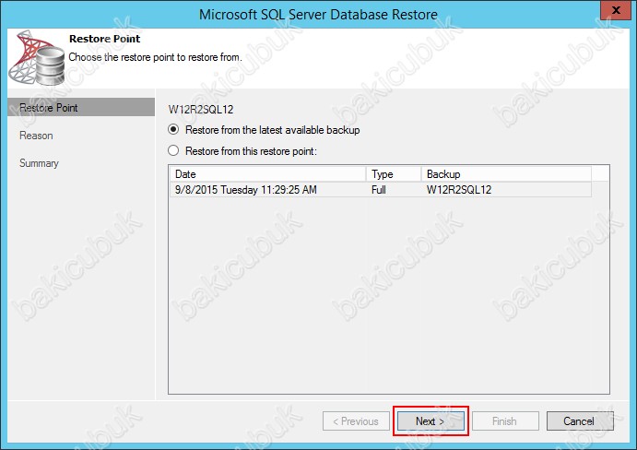Close the Database Restore dialog window
The width and height of the screenshot is (637, 450).
pyautogui.click(x=616, y=10)
